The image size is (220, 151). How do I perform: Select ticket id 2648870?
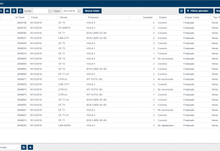(22, 95)
